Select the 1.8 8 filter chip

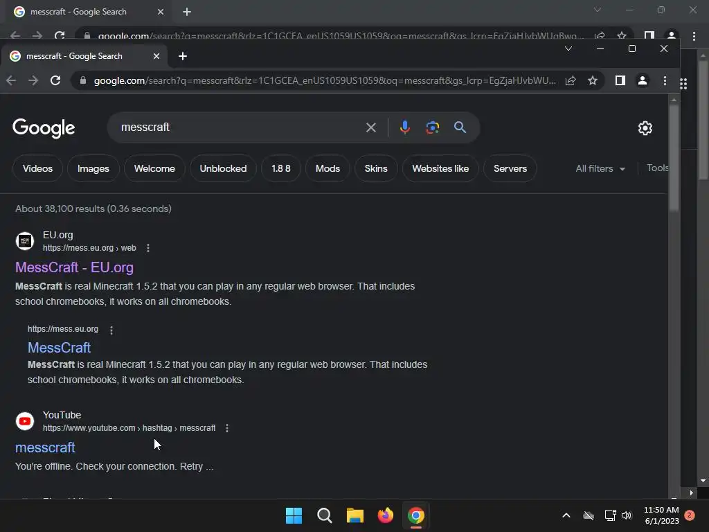click(x=281, y=168)
